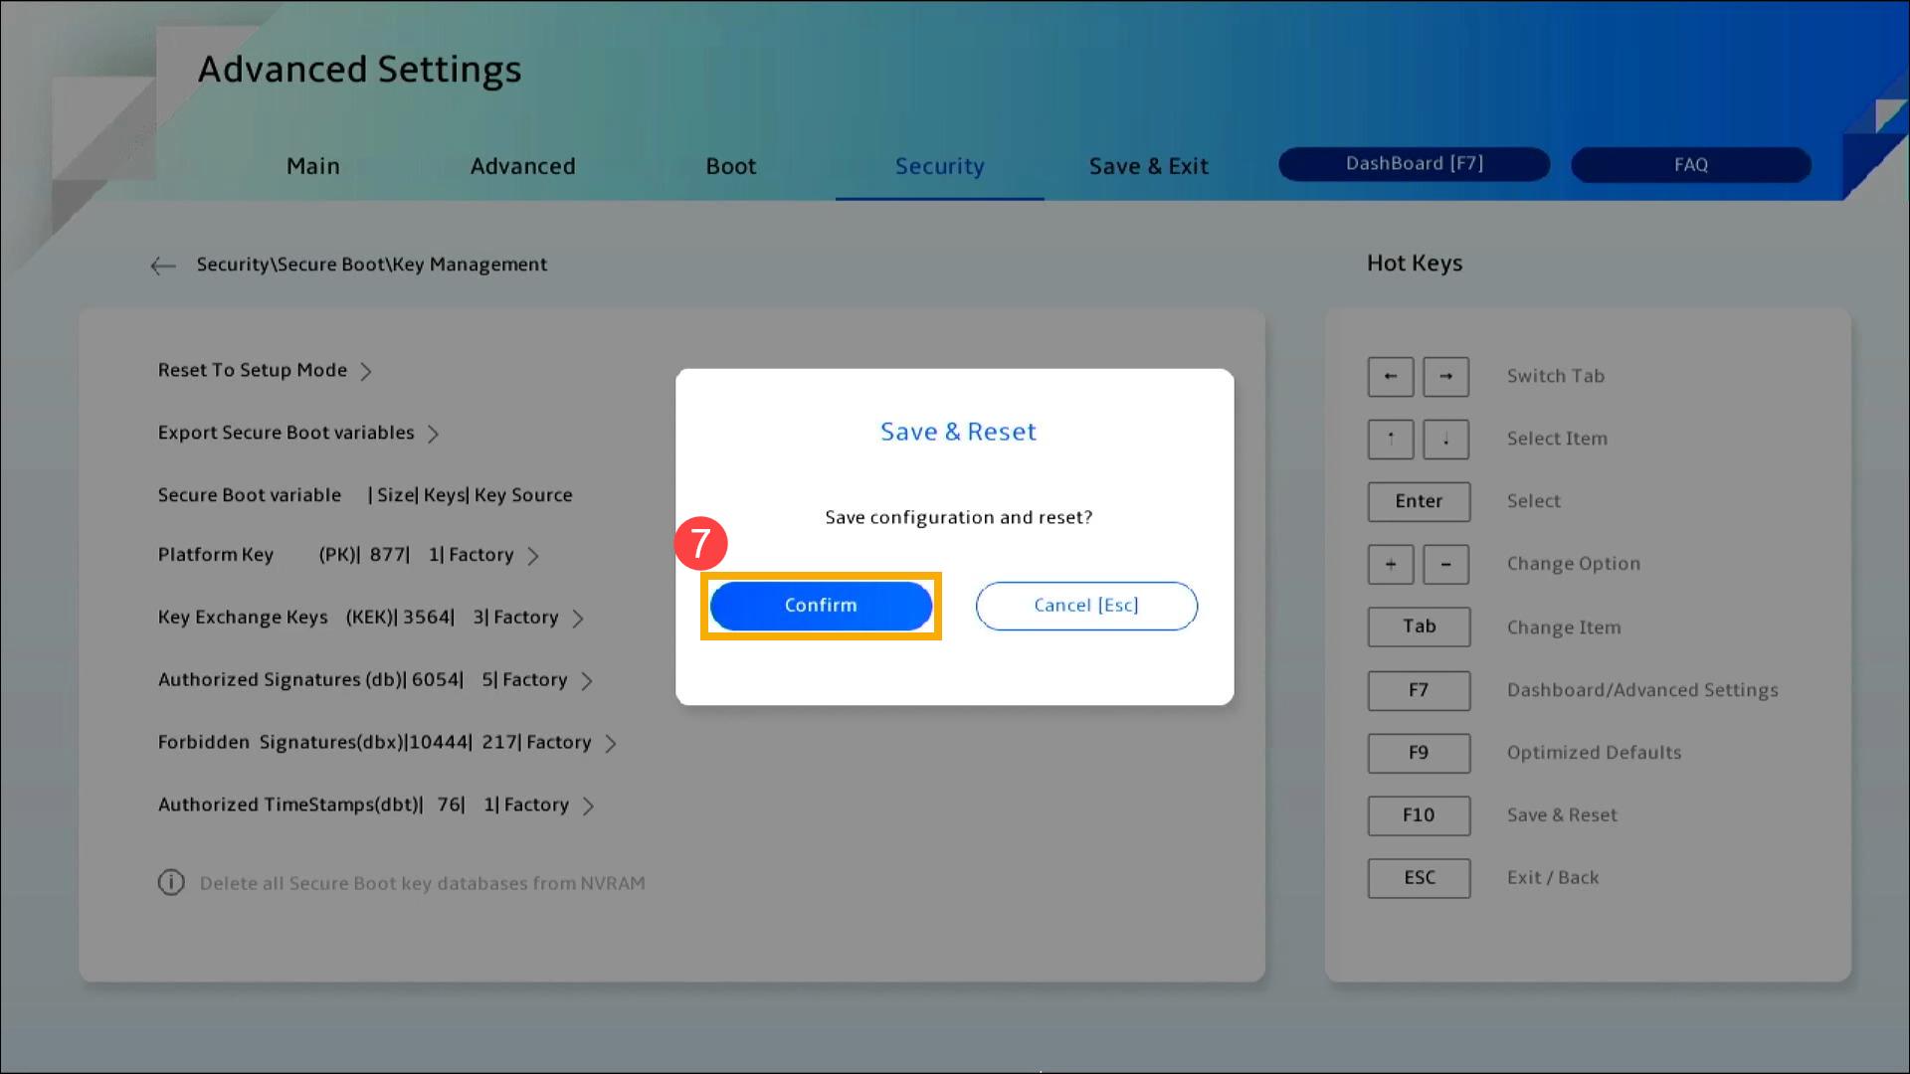1910x1074 pixels.
Task: Click the info icon near Delete message
Action: pyautogui.click(x=171, y=883)
